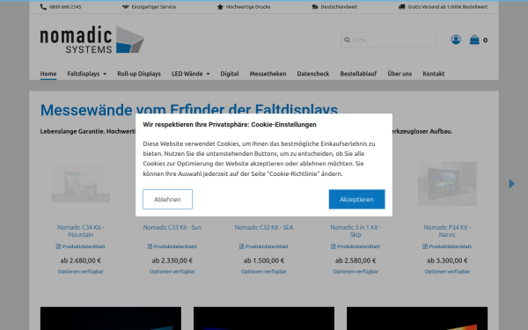Open Produktdatenblatt for 3 in 1 Kit Skip
The image size is (528, 330).
pyautogui.click(x=356, y=246)
